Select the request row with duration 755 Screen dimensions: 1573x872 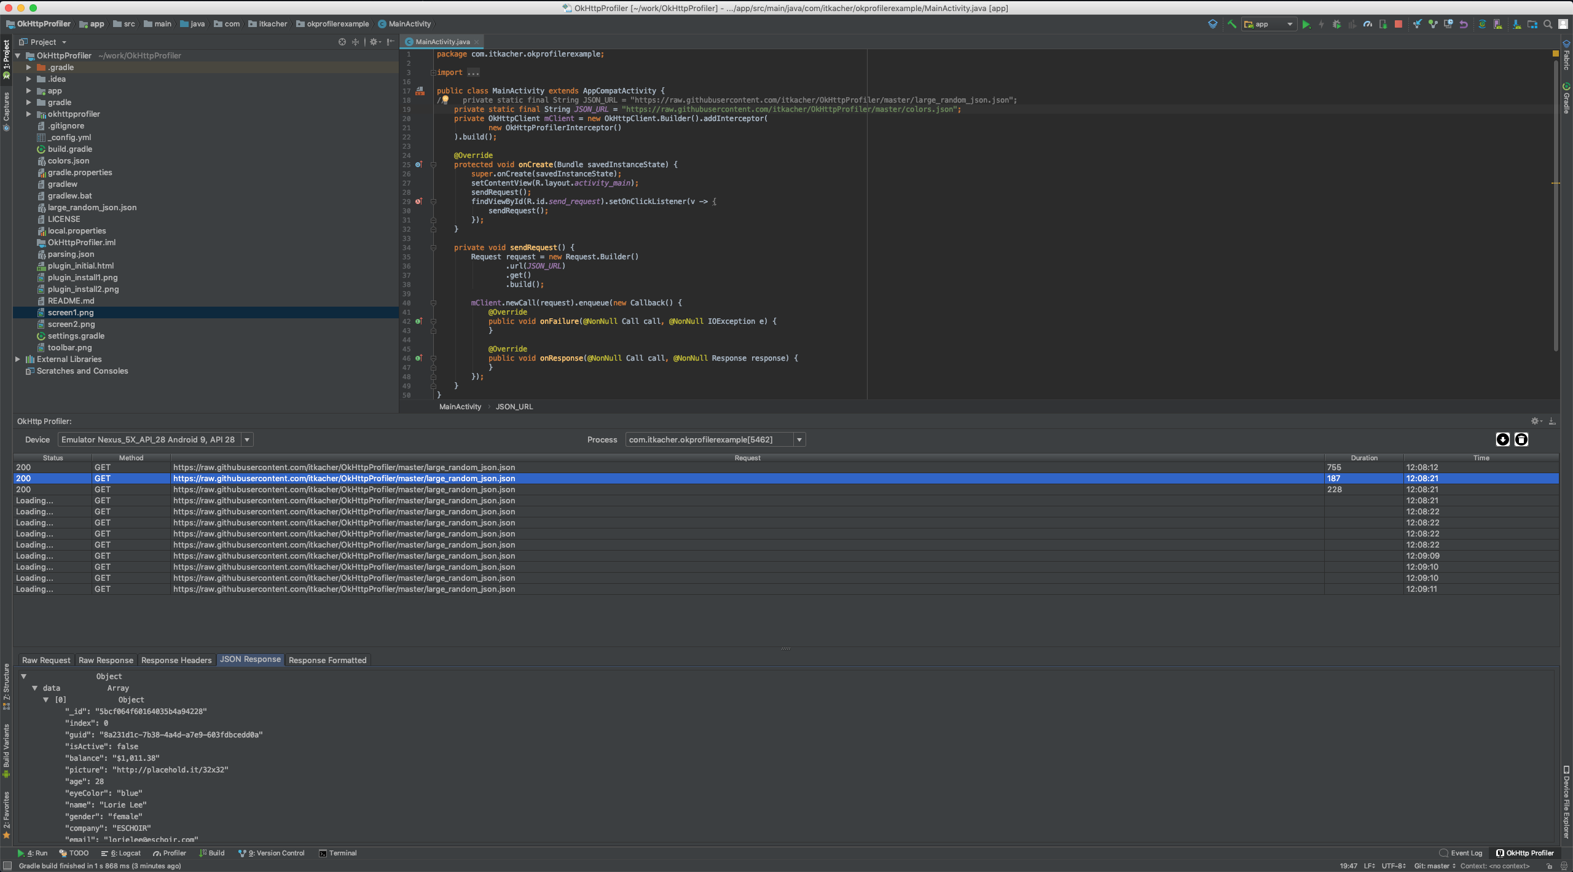click(747, 467)
